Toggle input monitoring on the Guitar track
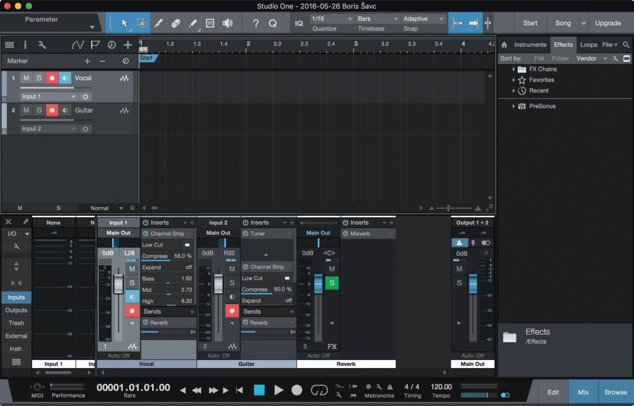 (x=65, y=110)
